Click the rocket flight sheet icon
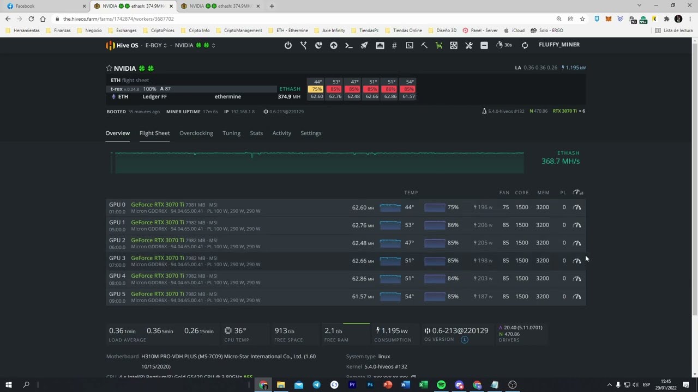The image size is (698, 392). pyautogui.click(x=364, y=45)
